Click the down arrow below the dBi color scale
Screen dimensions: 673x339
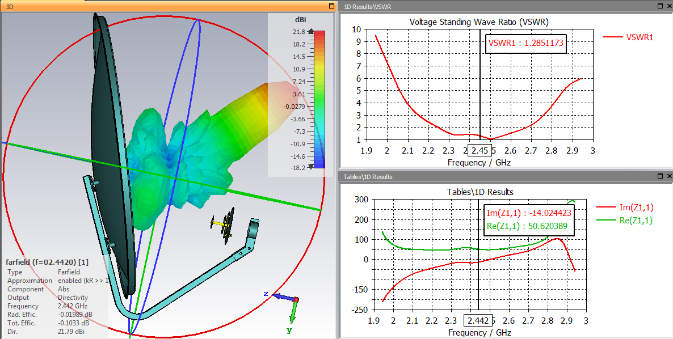(x=311, y=168)
